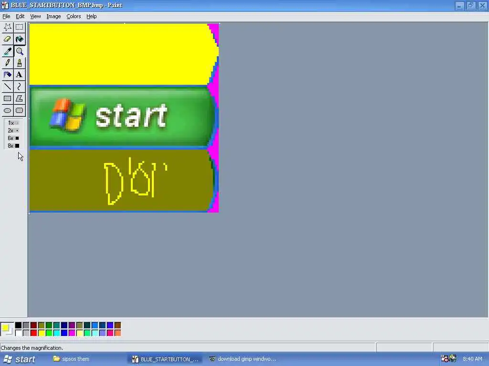
Task: Click the first system tray icon
Action: pos(445,358)
